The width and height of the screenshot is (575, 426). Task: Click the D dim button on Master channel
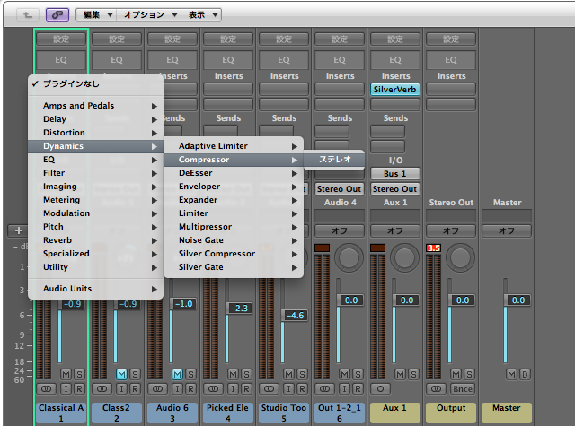pyautogui.click(x=525, y=374)
